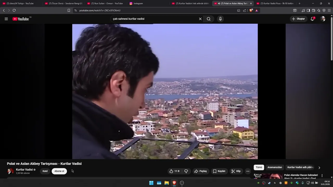
Task: Switch to the Özcan Deniz Sevdanın Rengi tab
Action: coord(63,3)
